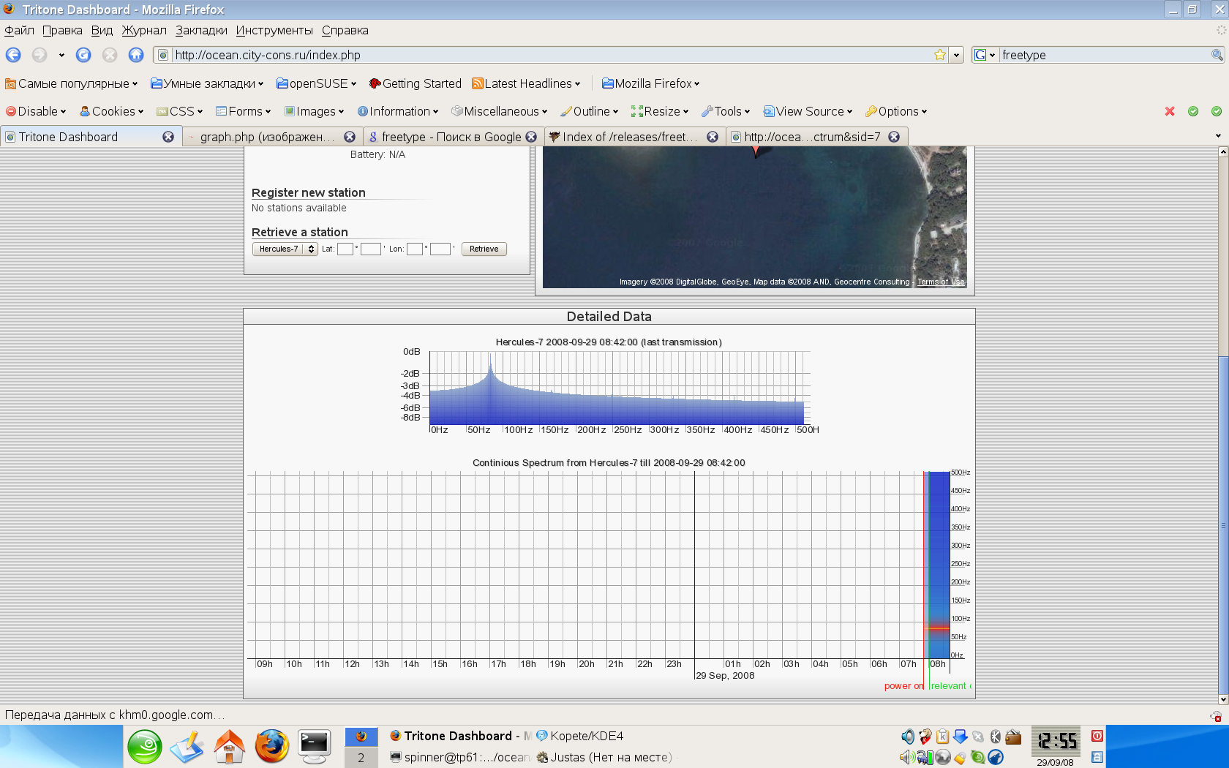Open the Закладки menu
Image resolution: width=1229 pixels, height=768 pixels.
coord(201,30)
